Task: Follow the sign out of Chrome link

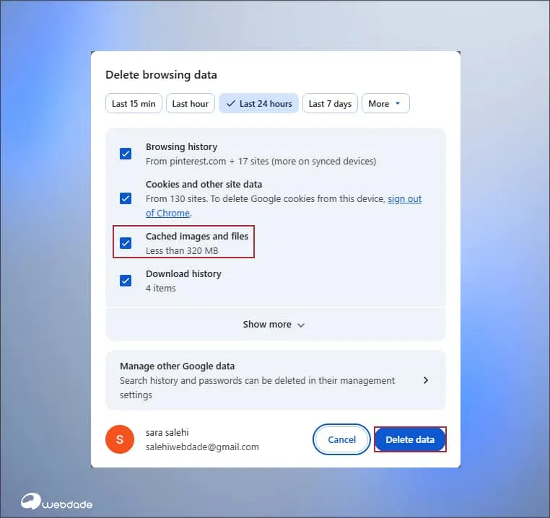Action: [x=404, y=199]
